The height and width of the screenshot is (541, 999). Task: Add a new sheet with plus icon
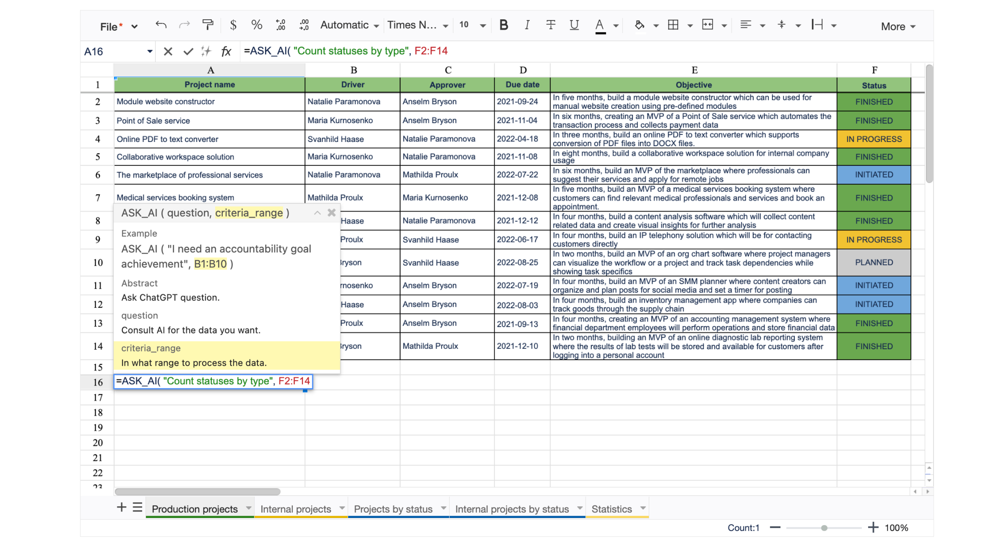click(121, 507)
